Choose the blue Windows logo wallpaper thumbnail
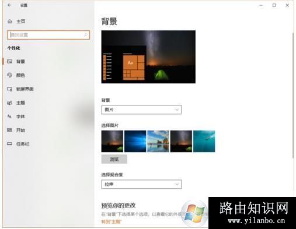The width and height of the screenshot is (296, 229). click(x=135, y=141)
